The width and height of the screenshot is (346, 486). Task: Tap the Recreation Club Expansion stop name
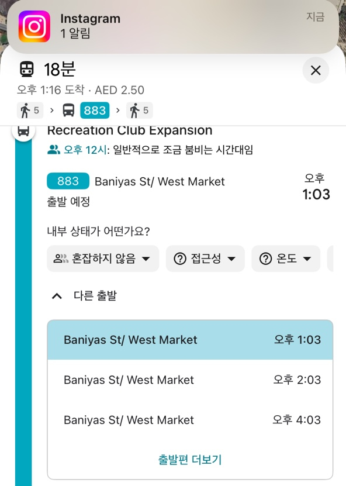130,130
